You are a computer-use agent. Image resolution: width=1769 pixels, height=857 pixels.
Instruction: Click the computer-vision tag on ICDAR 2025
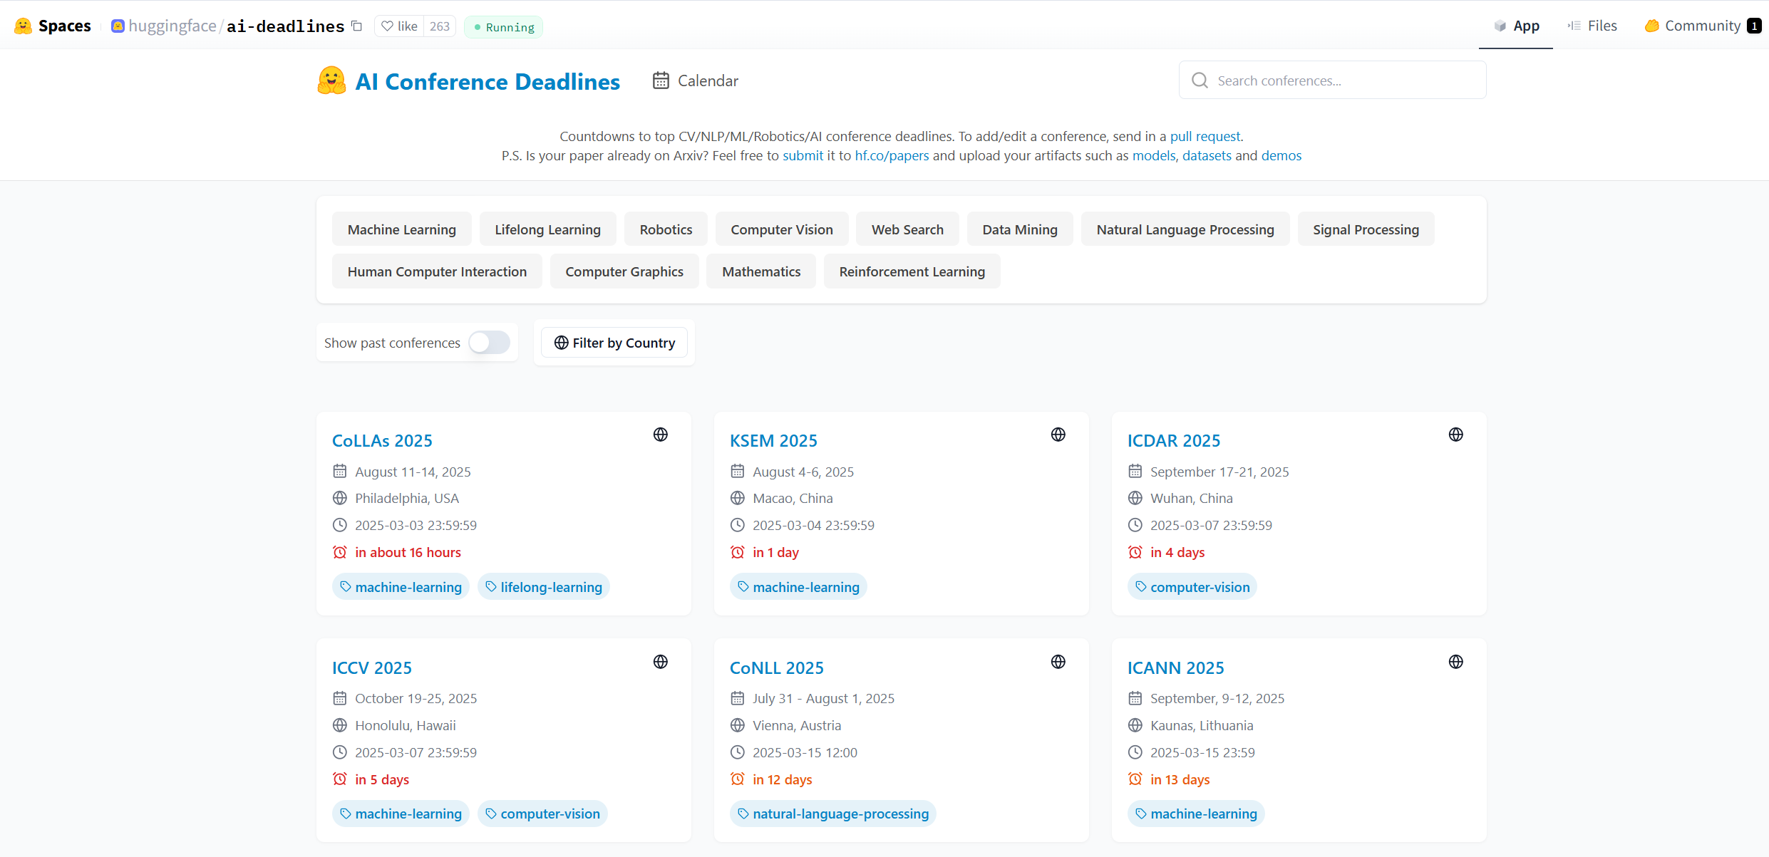1192,587
